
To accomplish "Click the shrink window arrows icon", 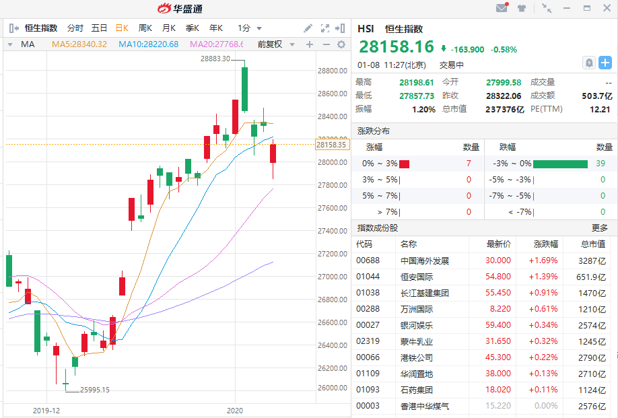I will click(547, 8).
